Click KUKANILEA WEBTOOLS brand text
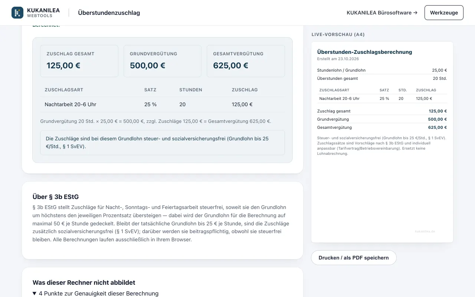This screenshot has height=297, width=475. 43,13
